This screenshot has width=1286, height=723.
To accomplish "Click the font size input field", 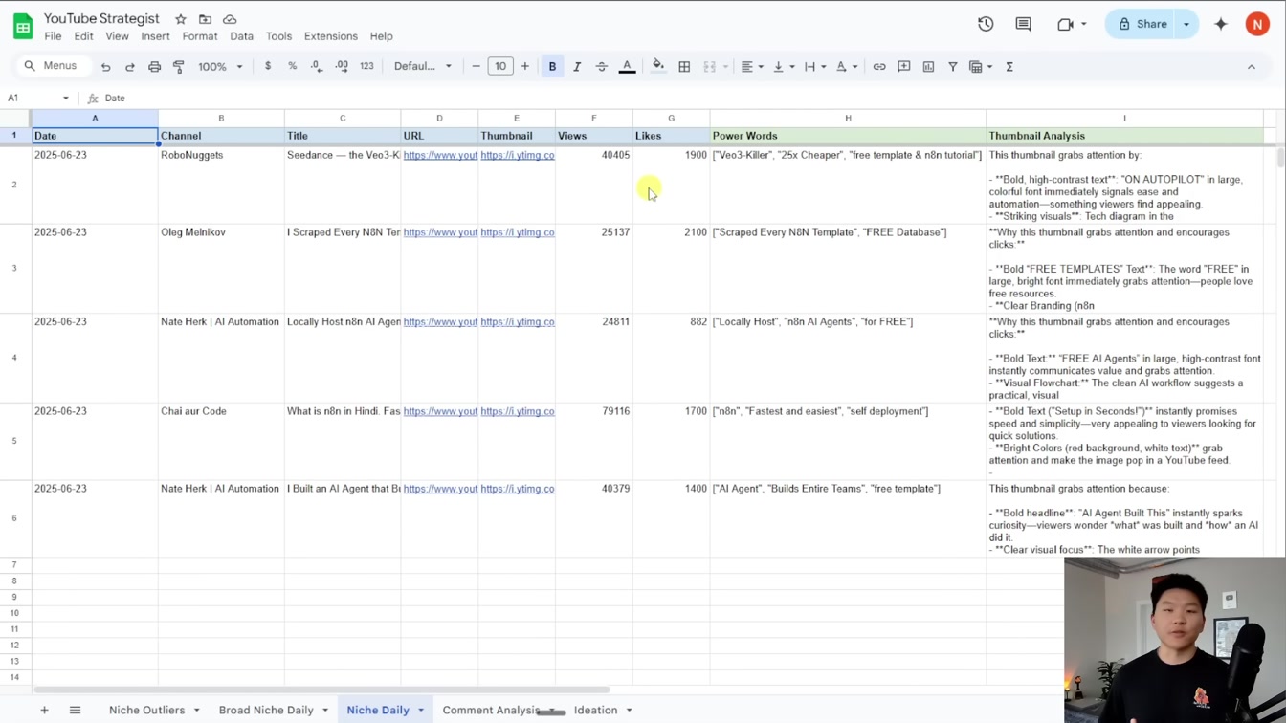I will pos(500,67).
